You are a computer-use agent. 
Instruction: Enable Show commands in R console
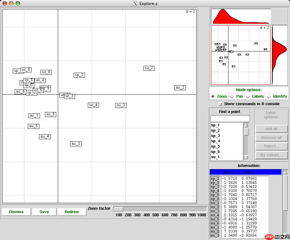tap(220, 104)
